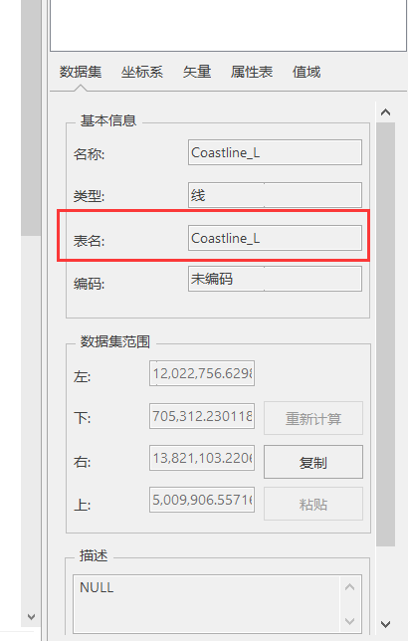Select the 属性表 tab
This screenshot has height=641, width=408.
252,73
